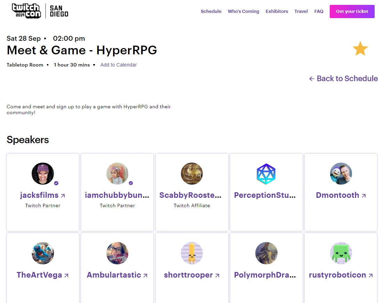The height and width of the screenshot is (303, 384).
Task: Click the Ambulartastic external link arrow
Action: [x=145, y=275]
